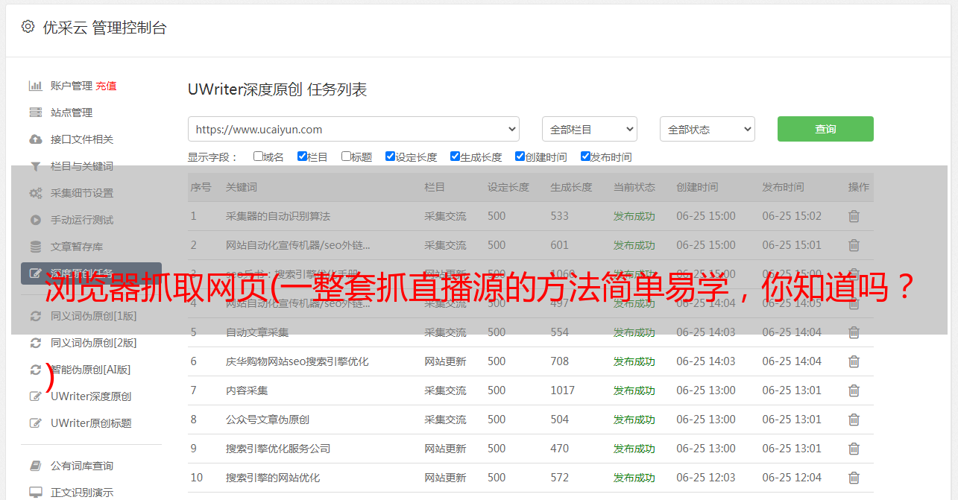The width and height of the screenshot is (958, 500).
Task: Click the refresh icon for 同义词伪原创[1版]
Action: click(x=35, y=316)
